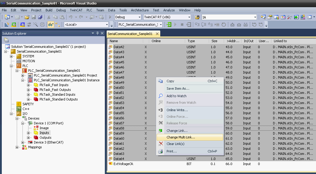Image resolution: width=316 pixels, height=174 pixels.
Task: Open the Architecture menu
Action: coord(140,10)
